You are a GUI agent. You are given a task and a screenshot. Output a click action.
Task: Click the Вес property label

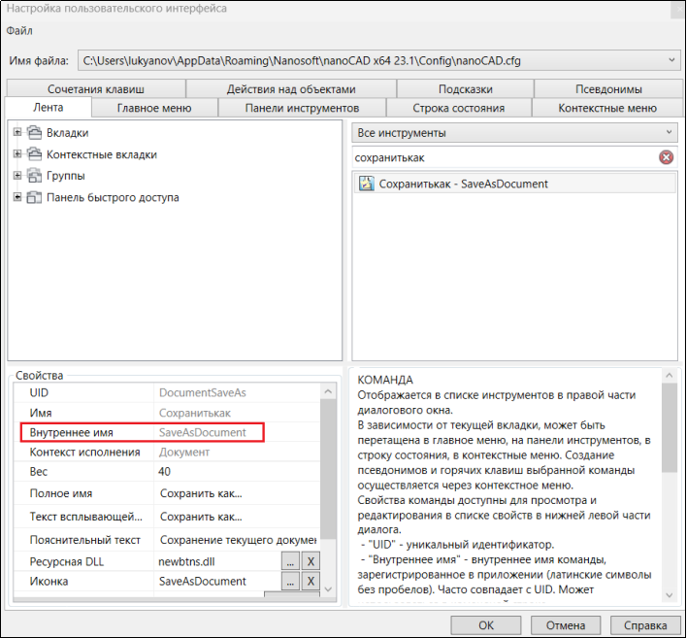[x=39, y=472]
